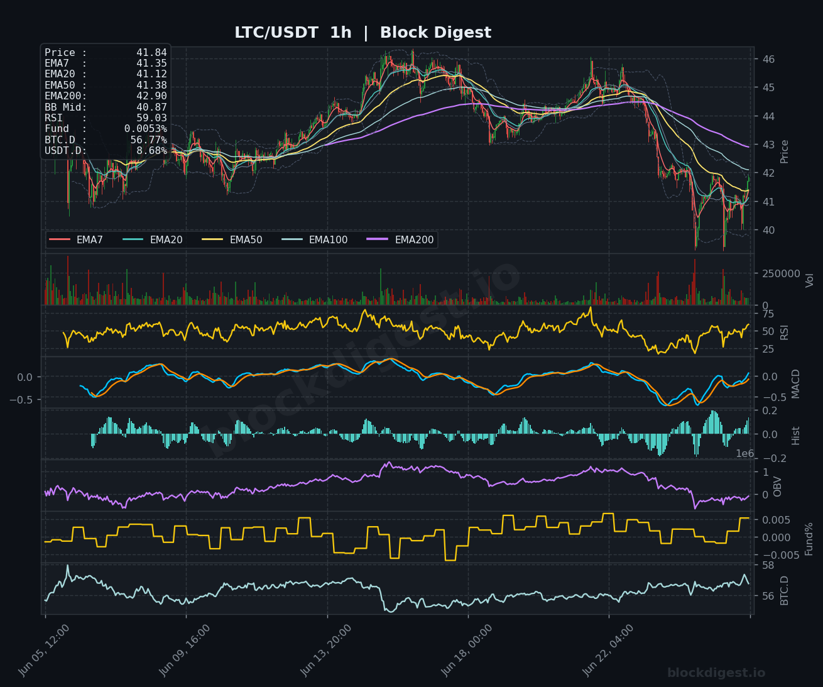Screen dimensions: 823x687
Task: Click the Fund 0.0053% row
Action: pos(106,129)
